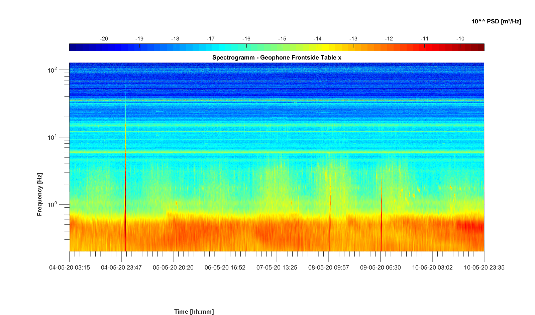Screen dimensions: 535x315
Task: Click the -16 colorbar tick label
Action: click(x=246, y=39)
